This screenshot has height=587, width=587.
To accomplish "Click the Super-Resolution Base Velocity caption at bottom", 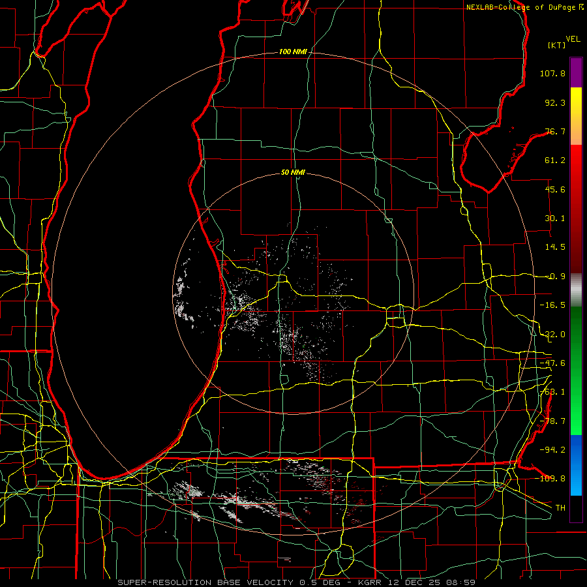I will click(x=297, y=582).
